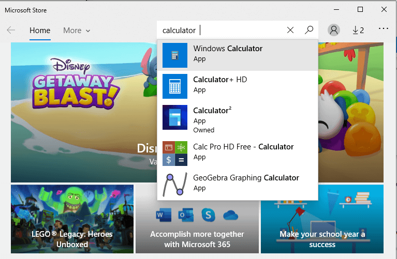Go back with the back arrow
397x259 pixels.
tap(11, 30)
